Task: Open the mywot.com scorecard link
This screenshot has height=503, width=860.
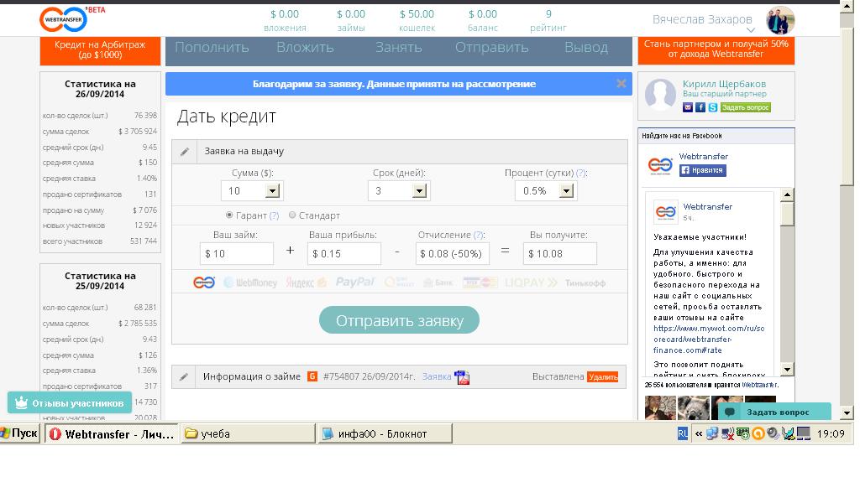Action: pyautogui.click(x=709, y=340)
